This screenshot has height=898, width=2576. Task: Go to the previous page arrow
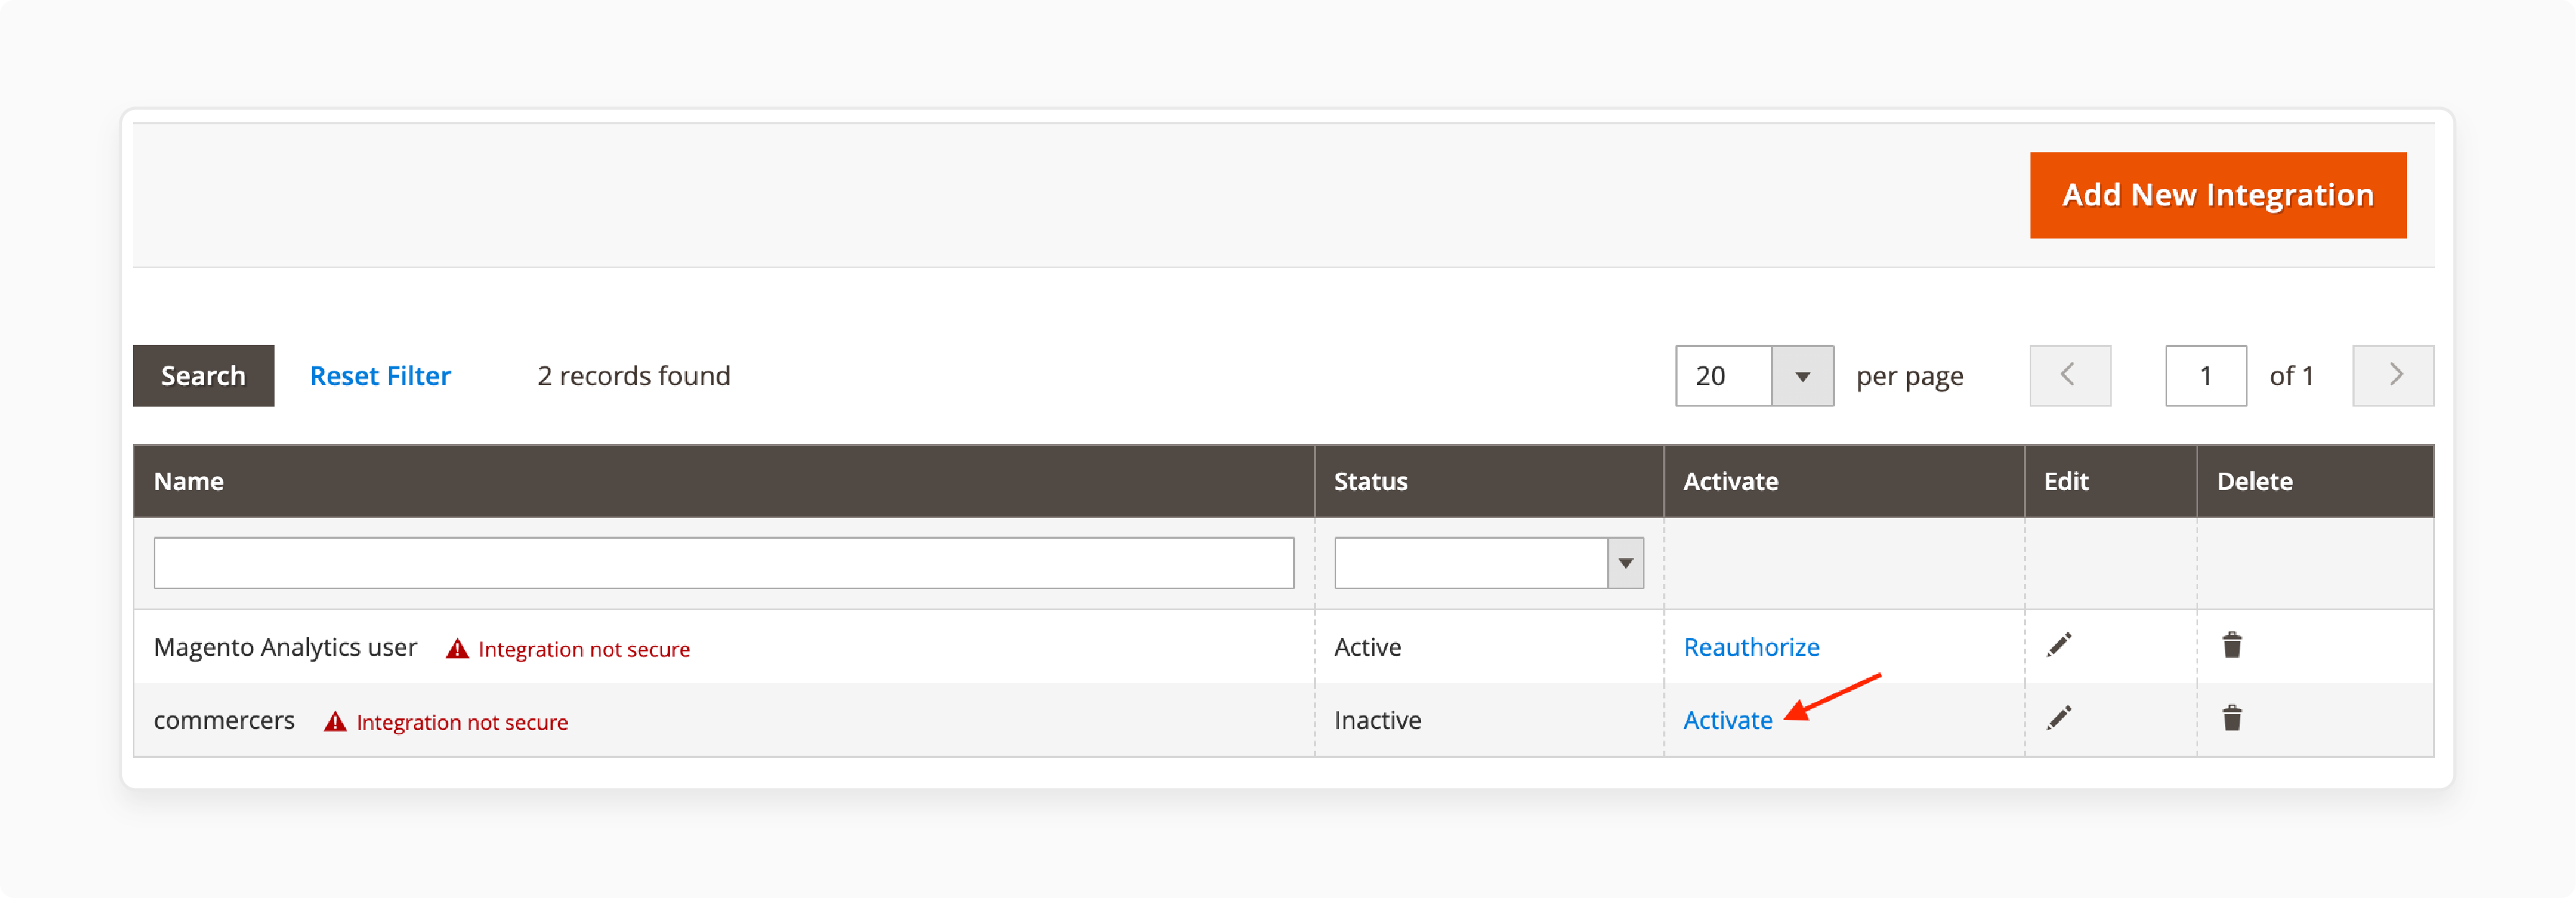click(2070, 376)
